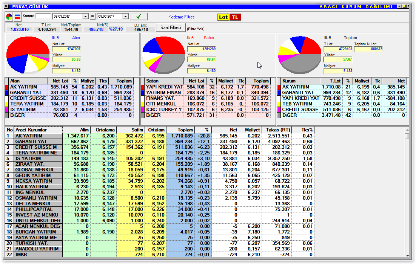Select HALK YATIRIM row
The image size is (416, 264).
[x=159, y=187]
